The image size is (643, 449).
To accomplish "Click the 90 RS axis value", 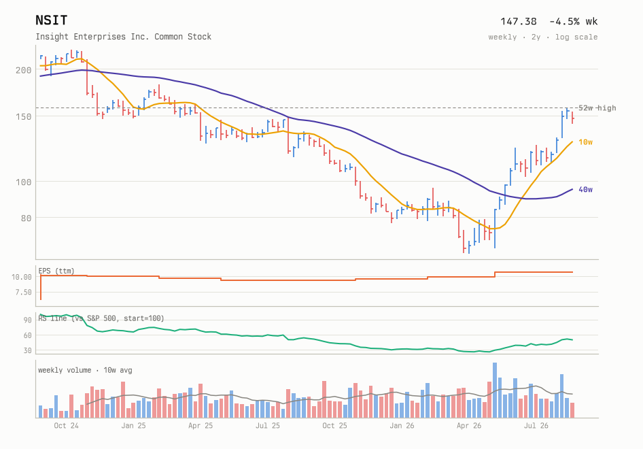I will 27,320.
